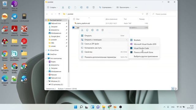Choose Открыть in the context menu

(x=104, y=35)
